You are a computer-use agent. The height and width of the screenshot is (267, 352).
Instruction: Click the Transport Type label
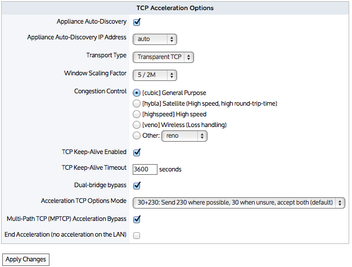(106, 56)
